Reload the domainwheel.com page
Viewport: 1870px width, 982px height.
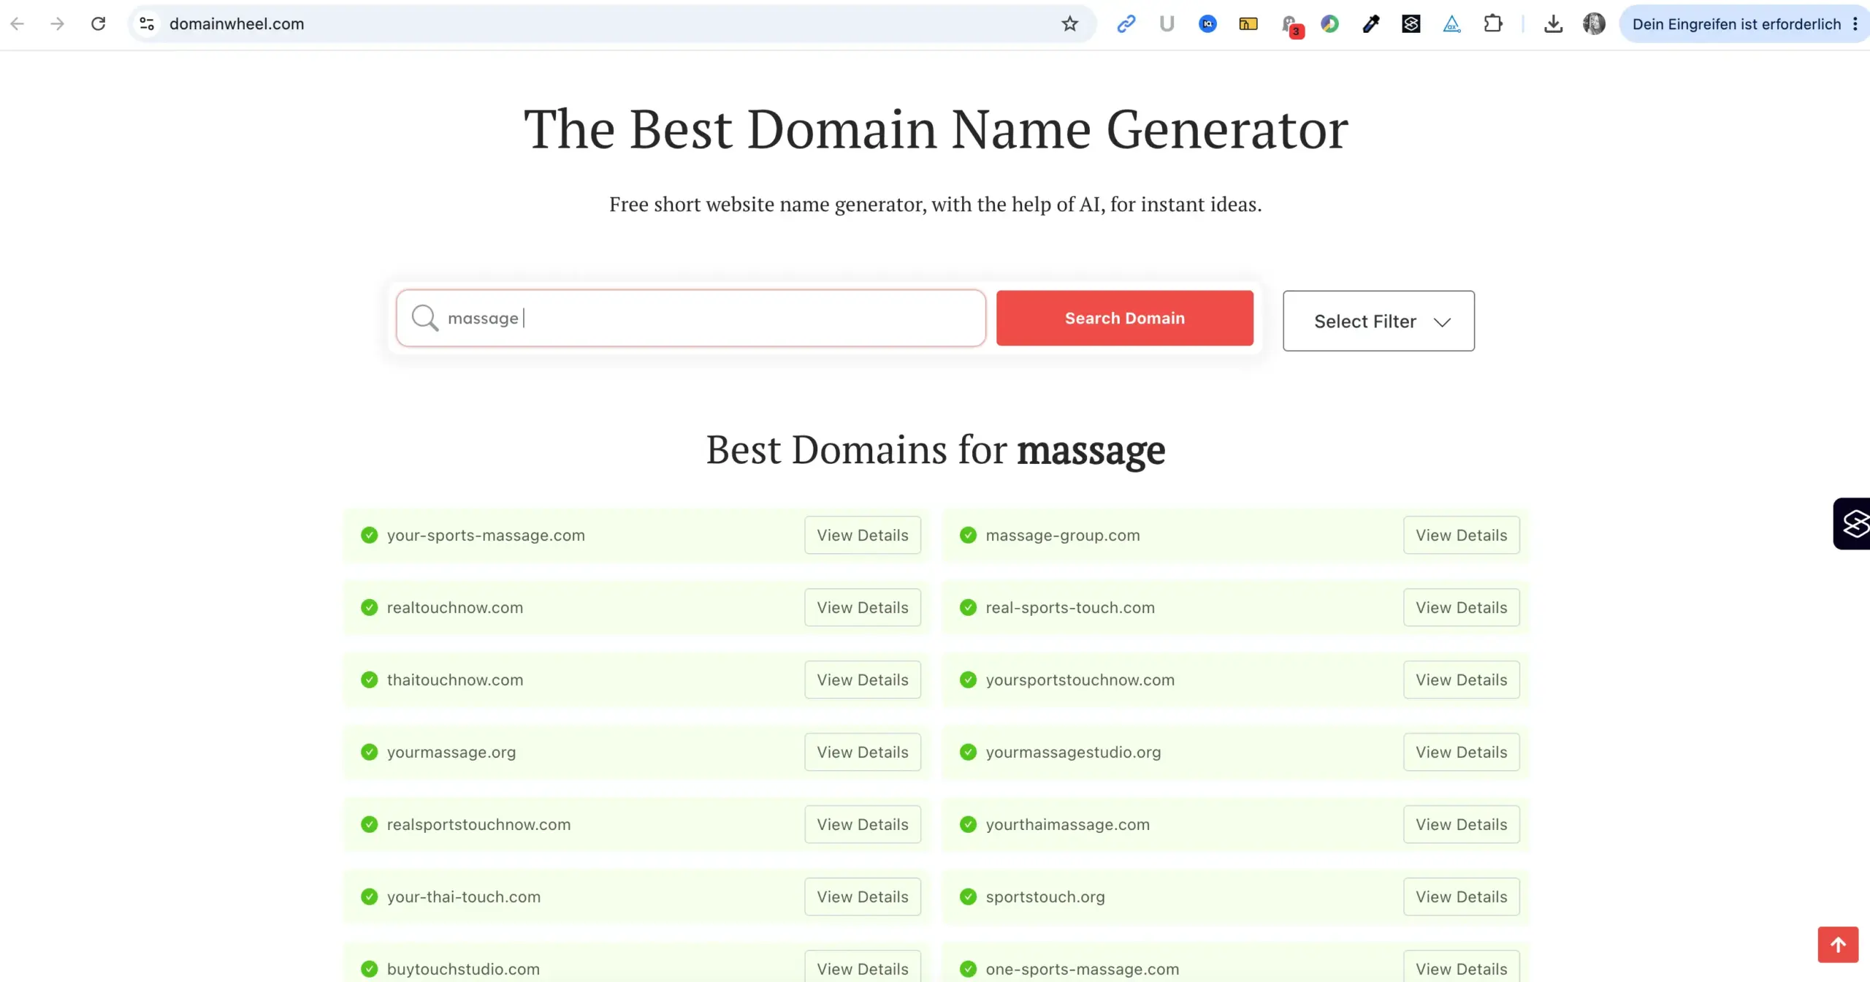(x=99, y=24)
